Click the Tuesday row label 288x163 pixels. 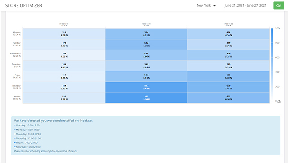(17, 44)
